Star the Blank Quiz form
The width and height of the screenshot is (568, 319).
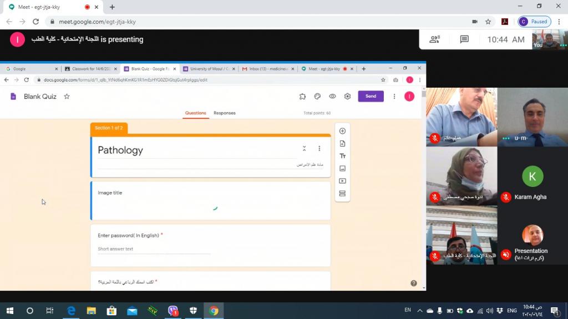point(67,97)
